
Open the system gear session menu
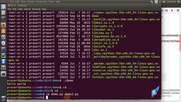[179, 2]
